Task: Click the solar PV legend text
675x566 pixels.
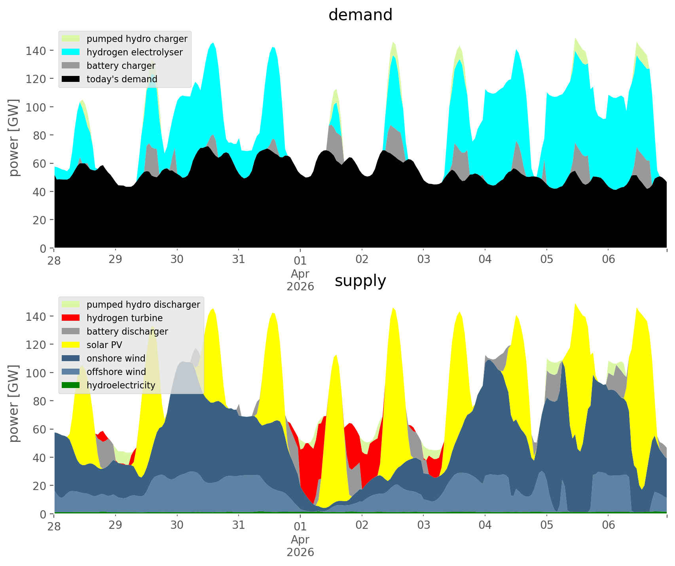Action: coord(104,345)
